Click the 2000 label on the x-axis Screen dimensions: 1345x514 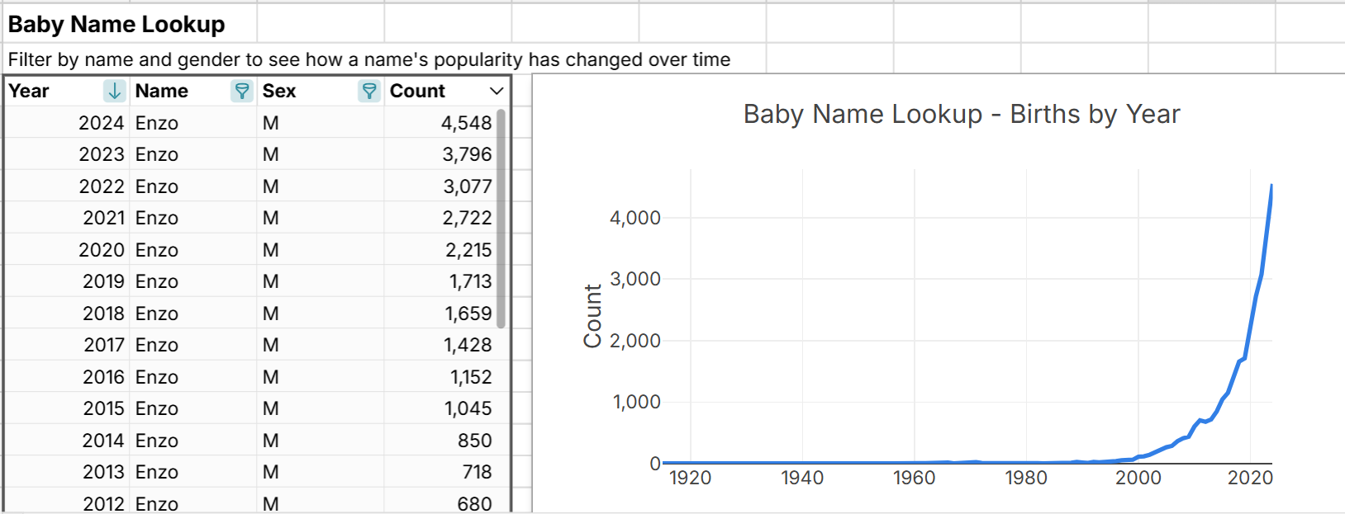point(1138,478)
